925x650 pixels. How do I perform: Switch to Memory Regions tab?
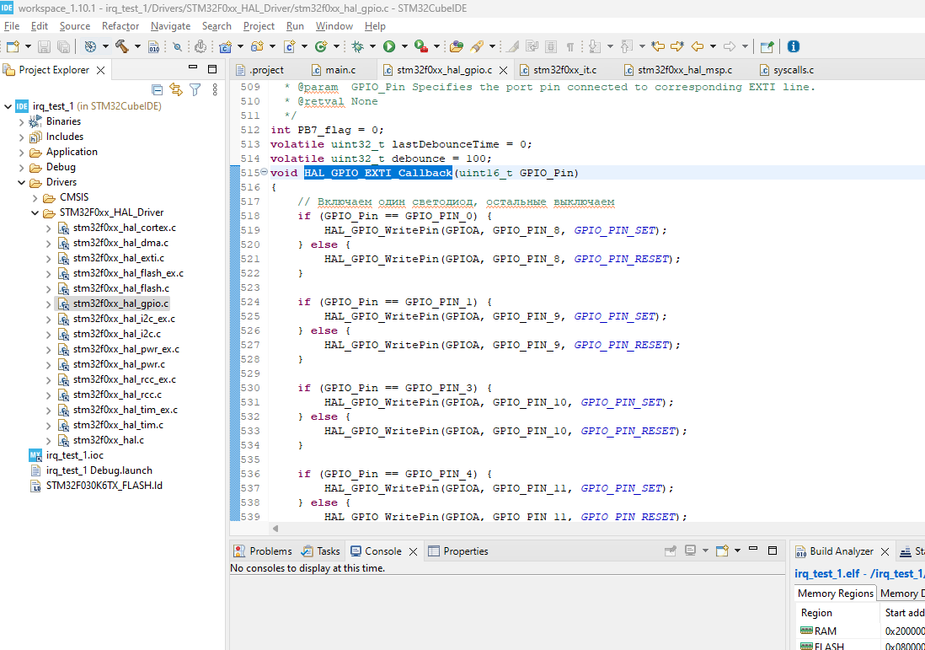835,594
